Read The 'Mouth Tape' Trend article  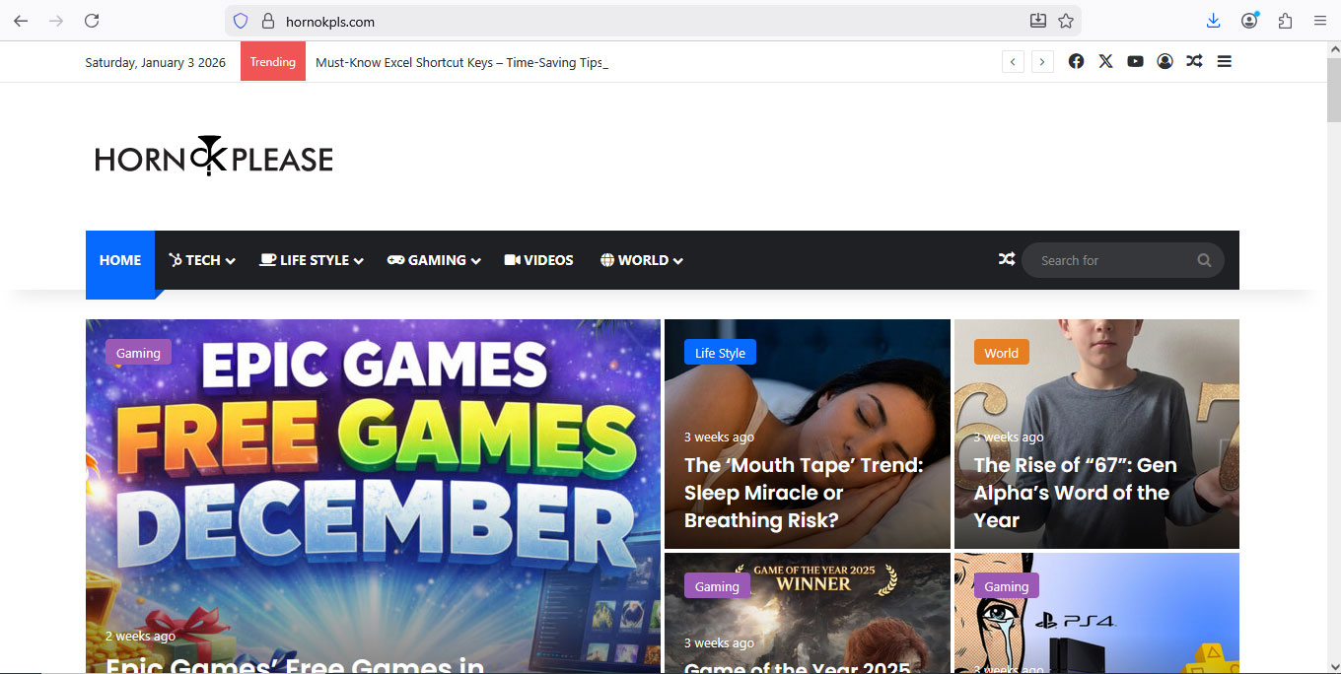tap(804, 493)
